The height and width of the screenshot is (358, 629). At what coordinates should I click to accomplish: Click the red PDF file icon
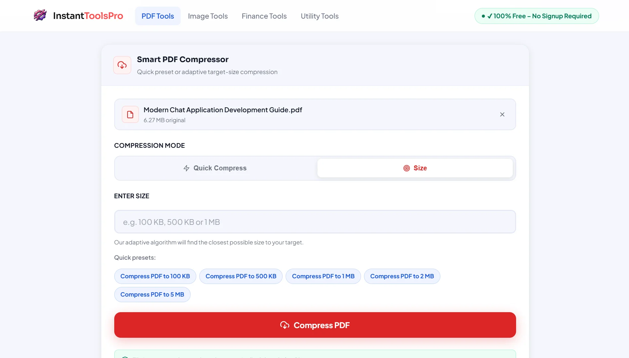(x=130, y=115)
